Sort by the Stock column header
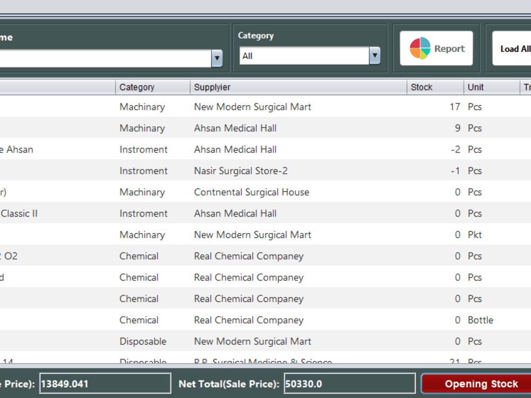The height and width of the screenshot is (398, 531). coord(435,87)
